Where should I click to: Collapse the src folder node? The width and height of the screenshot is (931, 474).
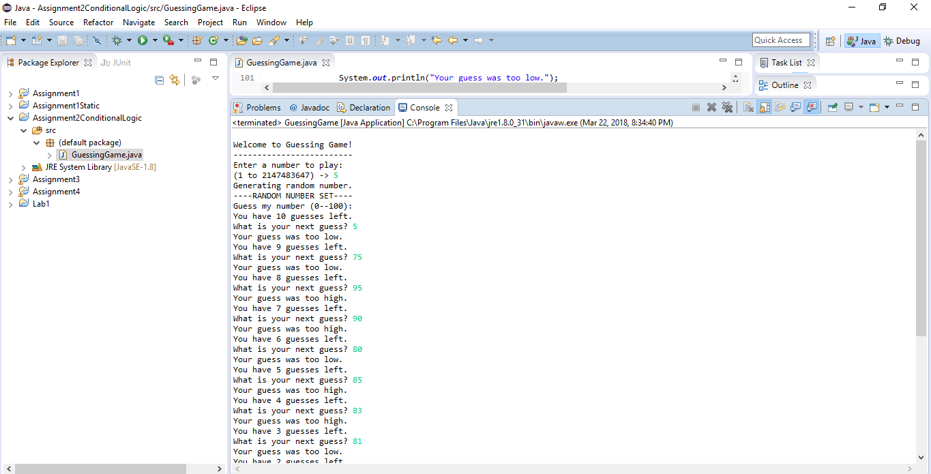coord(24,130)
